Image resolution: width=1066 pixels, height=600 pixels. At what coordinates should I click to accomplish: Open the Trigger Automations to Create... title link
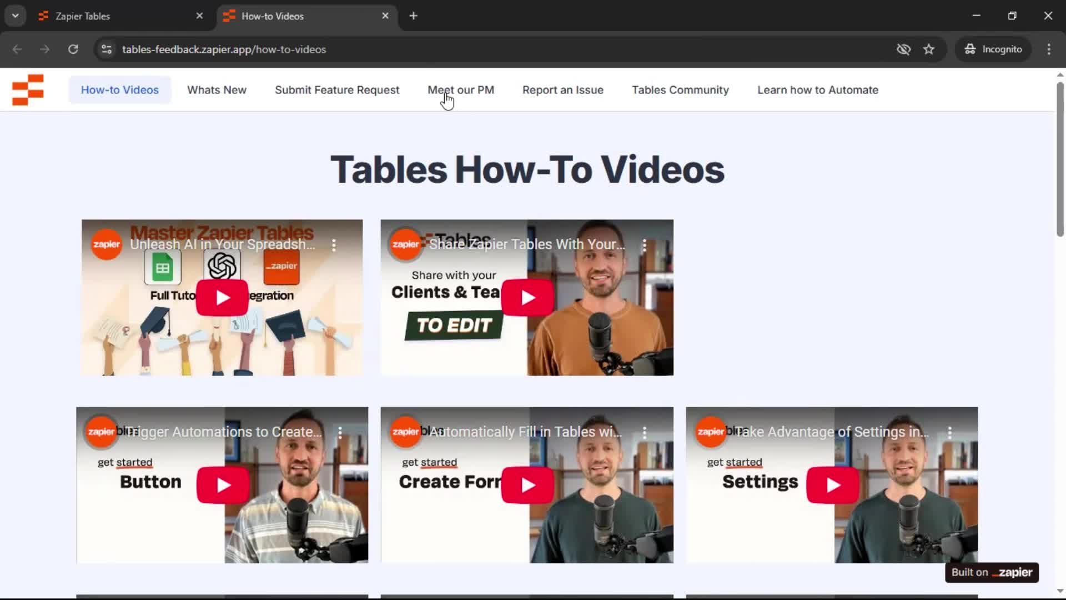(223, 432)
